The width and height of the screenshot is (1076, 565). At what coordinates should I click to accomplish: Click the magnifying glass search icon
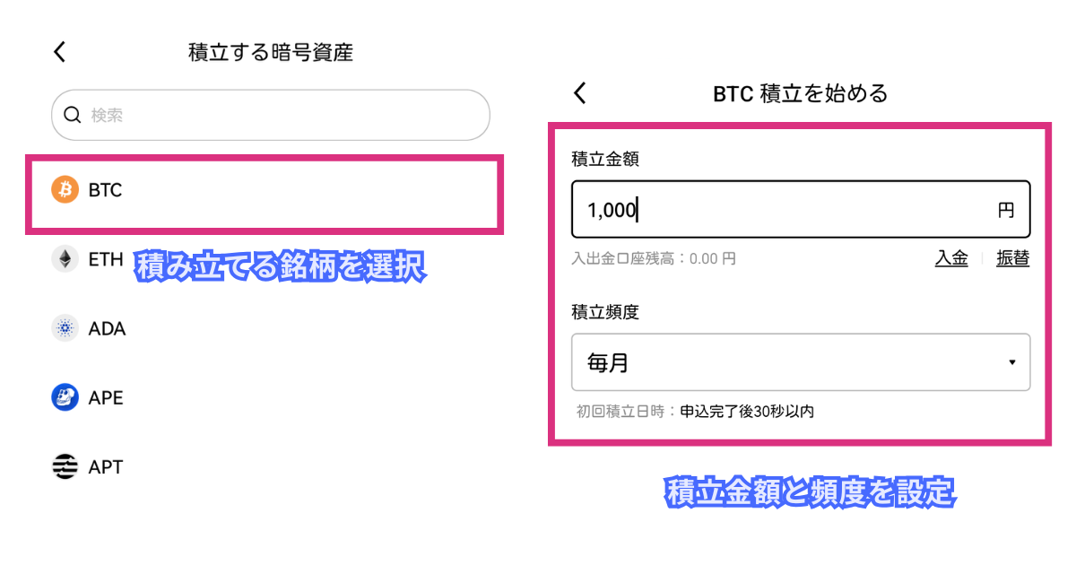coord(73,115)
